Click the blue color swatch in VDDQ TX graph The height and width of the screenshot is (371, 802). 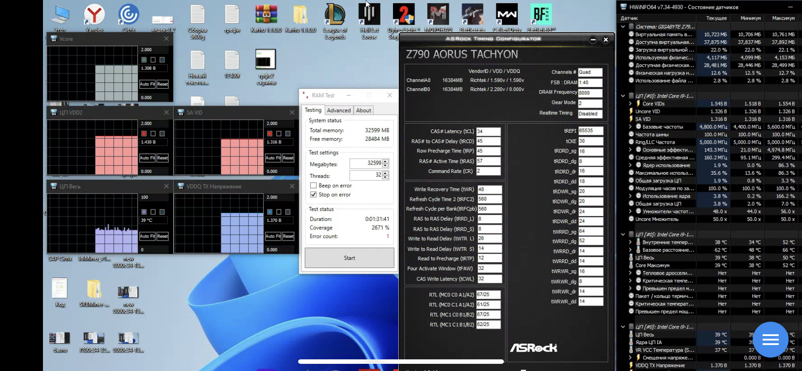click(270, 211)
